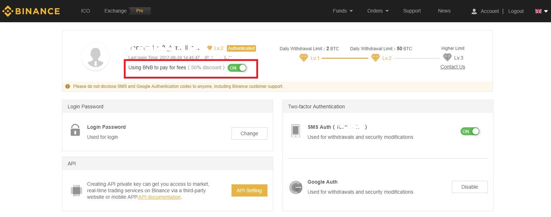Click the padlock icon for Login Password

(75, 130)
